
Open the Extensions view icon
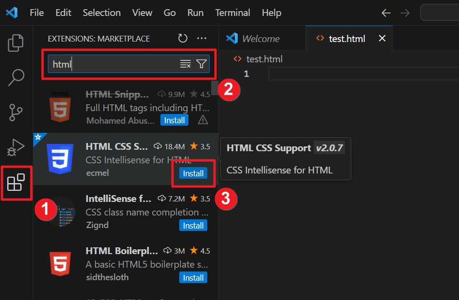(16, 182)
